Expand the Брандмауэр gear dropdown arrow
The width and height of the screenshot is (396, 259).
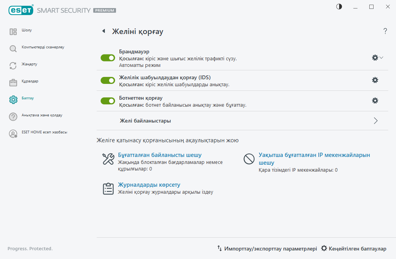pyautogui.click(x=382, y=58)
